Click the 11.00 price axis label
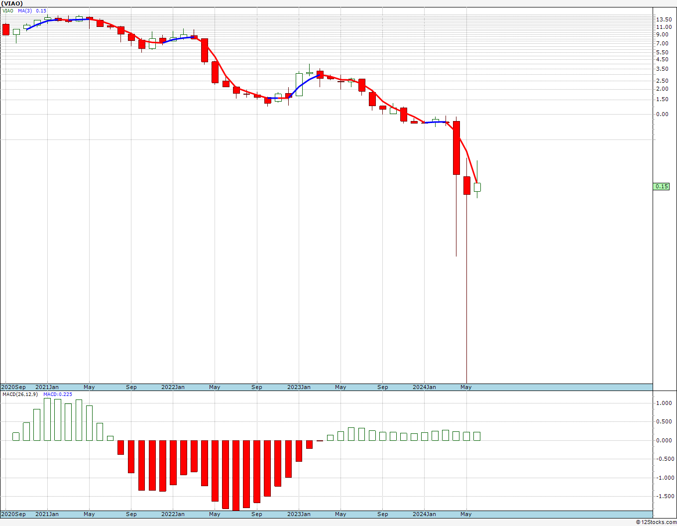 coord(664,27)
